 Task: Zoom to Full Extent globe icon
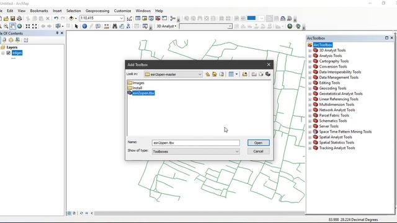coord(19,26)
